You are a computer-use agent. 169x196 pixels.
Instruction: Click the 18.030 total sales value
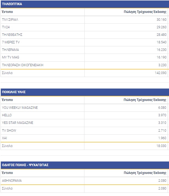pos(161,146)
